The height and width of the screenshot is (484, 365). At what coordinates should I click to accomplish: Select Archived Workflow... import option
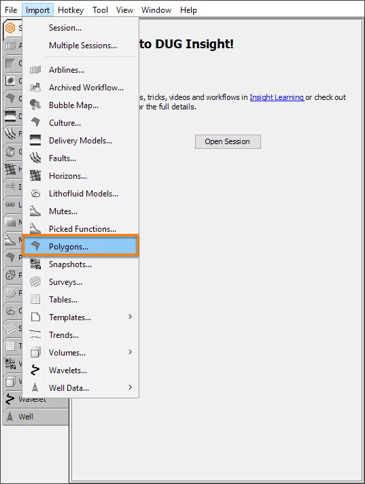tap(80, 88)
